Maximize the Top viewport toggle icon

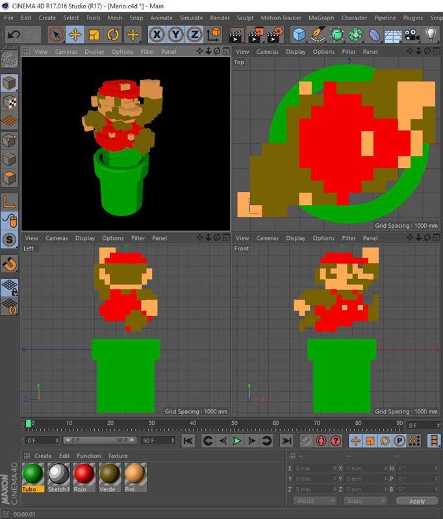coord(437,51)
